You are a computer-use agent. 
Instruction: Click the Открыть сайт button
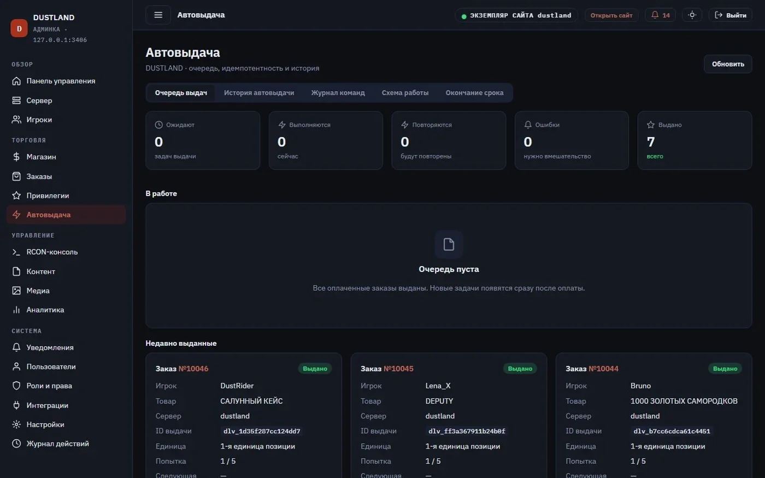click(611, 15)
